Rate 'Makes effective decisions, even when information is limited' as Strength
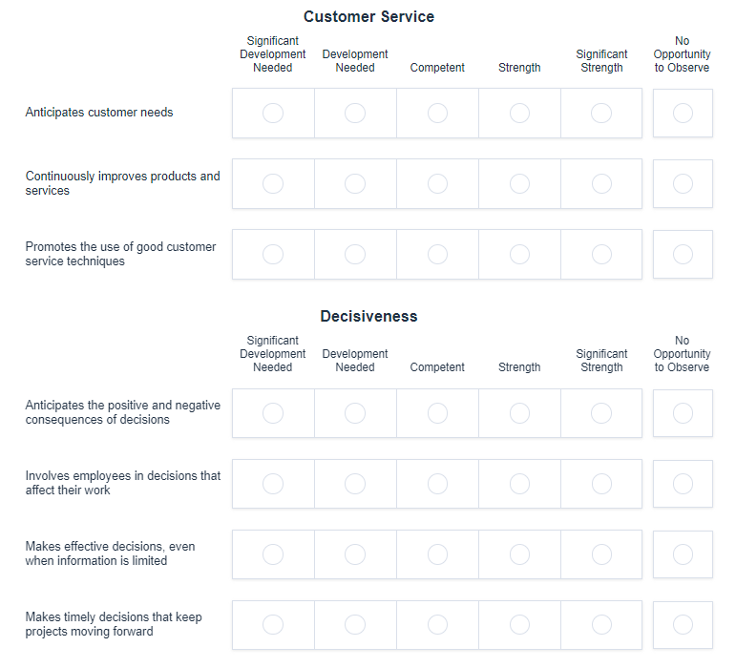The image size is (736, 668). pos(519,554)
